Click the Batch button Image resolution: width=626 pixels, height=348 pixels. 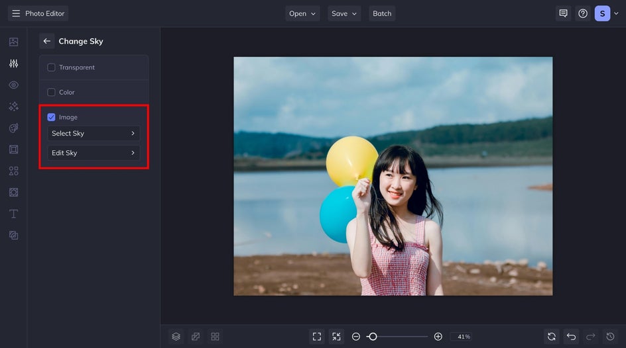(x=382, y=13)
